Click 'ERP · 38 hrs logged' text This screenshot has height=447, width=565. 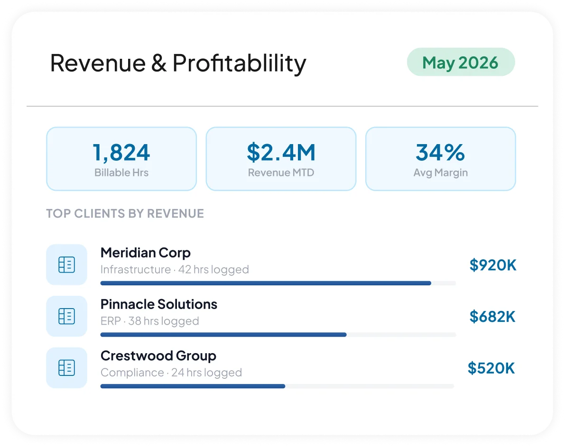pyautogui.click(x=150, y=321)
